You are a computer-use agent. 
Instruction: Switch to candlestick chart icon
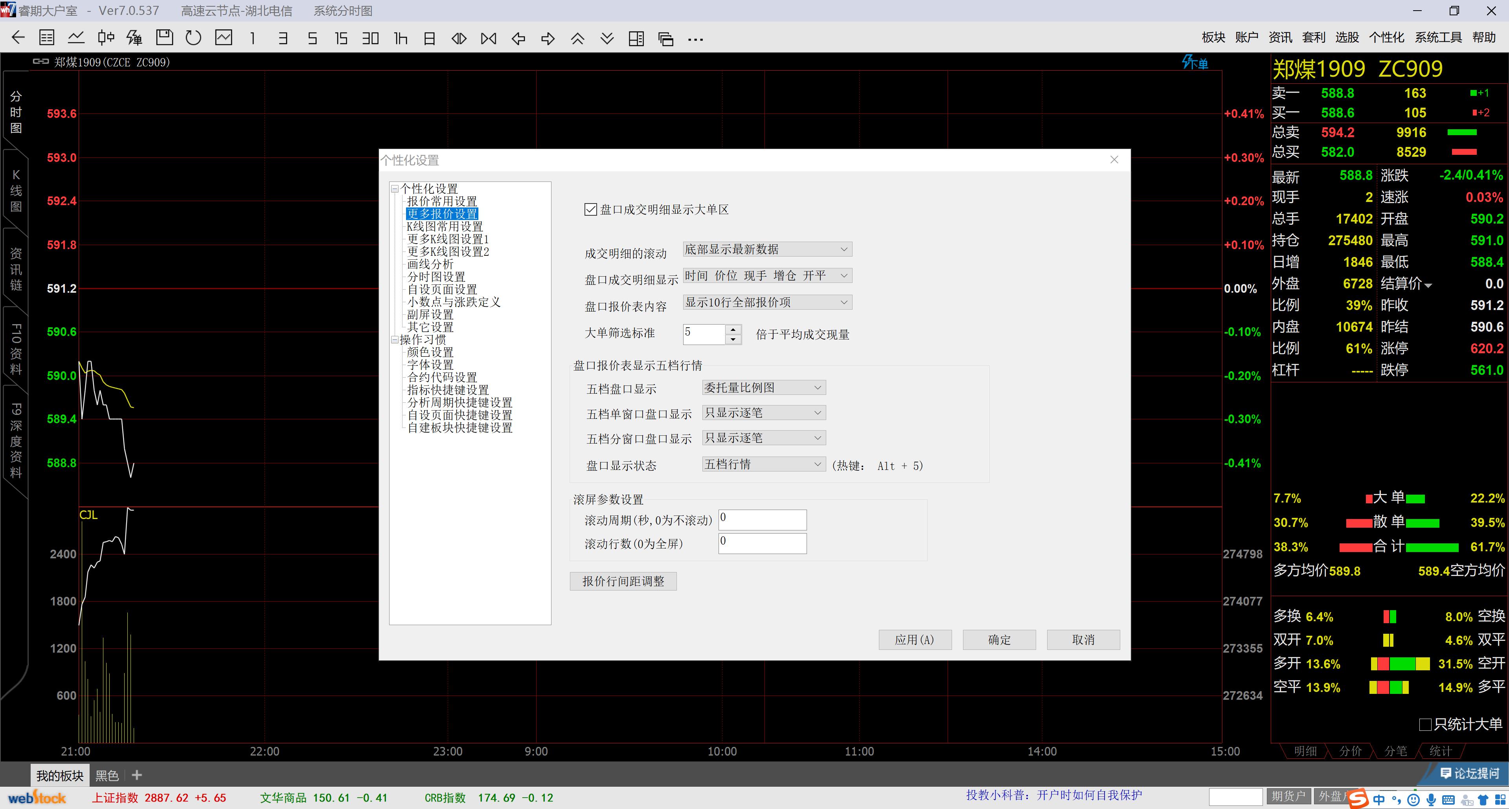pyautogui.click(x=106, y=39)
